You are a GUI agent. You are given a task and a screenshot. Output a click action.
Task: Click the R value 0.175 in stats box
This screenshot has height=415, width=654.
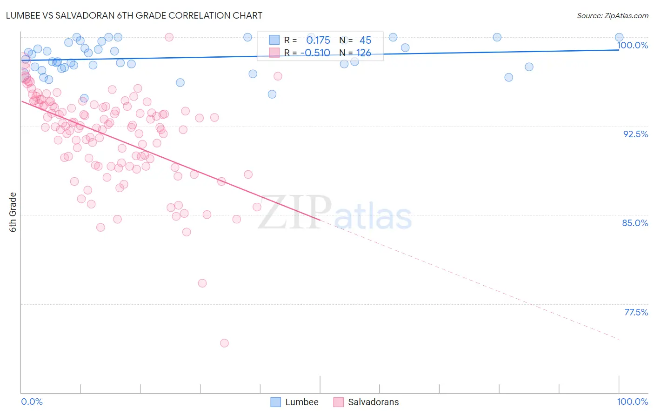tap(318, 40)
